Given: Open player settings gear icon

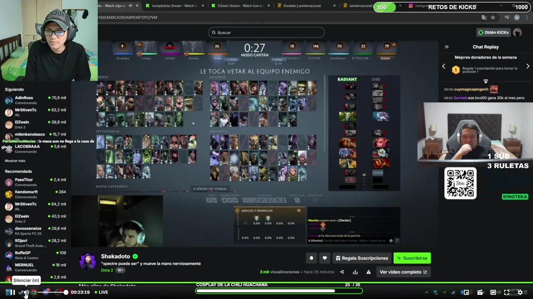Looking at the screenshot, I should [x=520, y=292].
